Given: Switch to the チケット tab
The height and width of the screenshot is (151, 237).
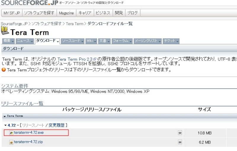Looking at the screenshot, I should click(171, 41).
